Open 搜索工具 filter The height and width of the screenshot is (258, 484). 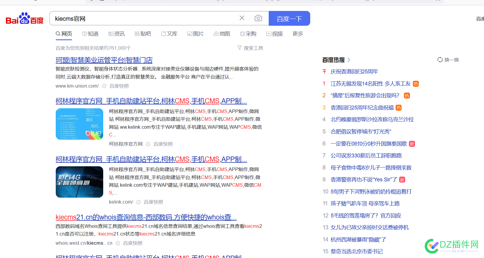pyautogui.click(x=250, y=48)
